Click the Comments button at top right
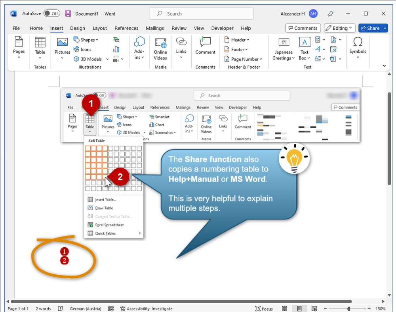 [303, 28]
